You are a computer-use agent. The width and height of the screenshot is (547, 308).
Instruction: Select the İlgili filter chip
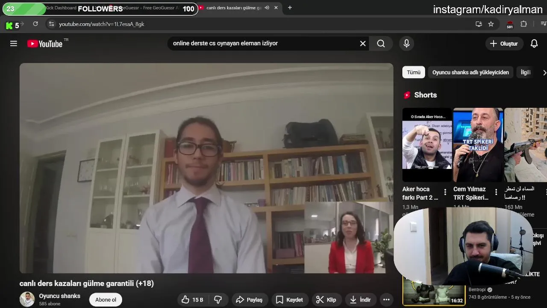pyautogui.click(x=526, y=72)
